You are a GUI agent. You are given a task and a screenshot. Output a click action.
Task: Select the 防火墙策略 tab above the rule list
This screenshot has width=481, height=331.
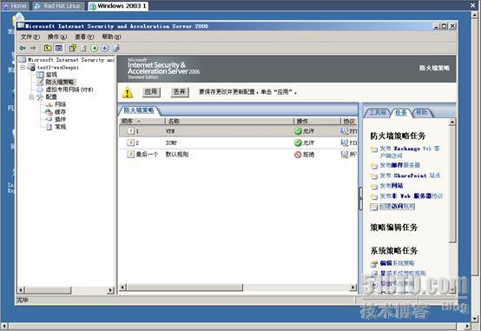pyautogui.click(x=139, y=110)
